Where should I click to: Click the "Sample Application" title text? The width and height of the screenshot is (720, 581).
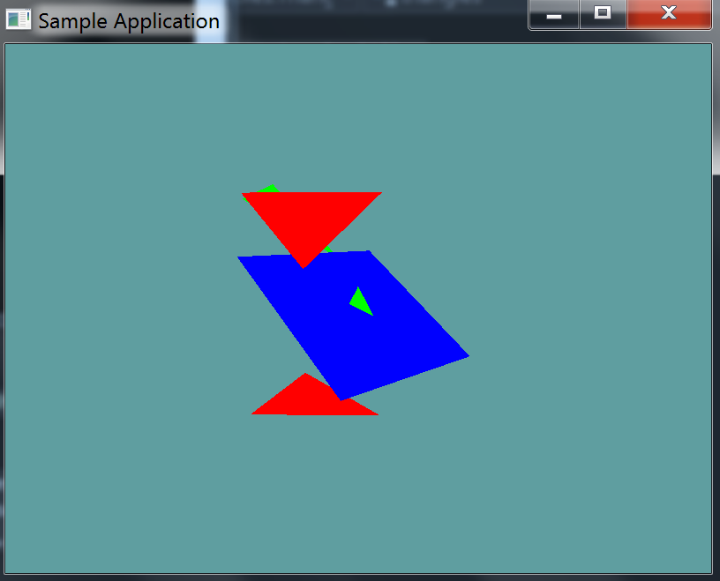(129, 21)
